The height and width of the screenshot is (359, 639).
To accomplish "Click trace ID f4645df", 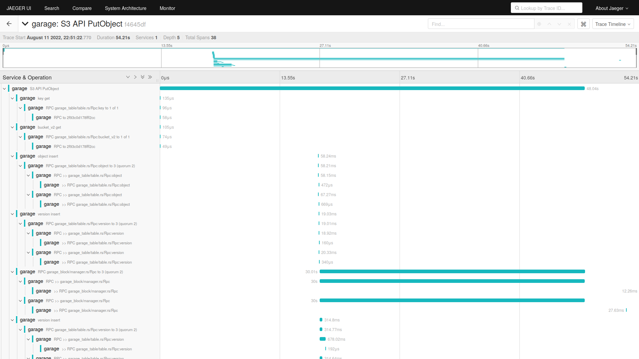I will tap(135, 24).
